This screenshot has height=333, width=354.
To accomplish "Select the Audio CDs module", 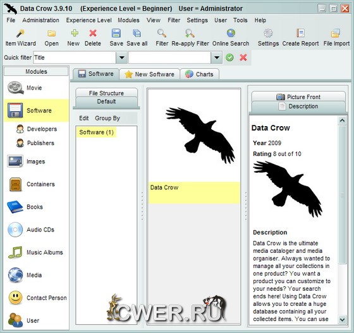I will [x=36, y=230].
